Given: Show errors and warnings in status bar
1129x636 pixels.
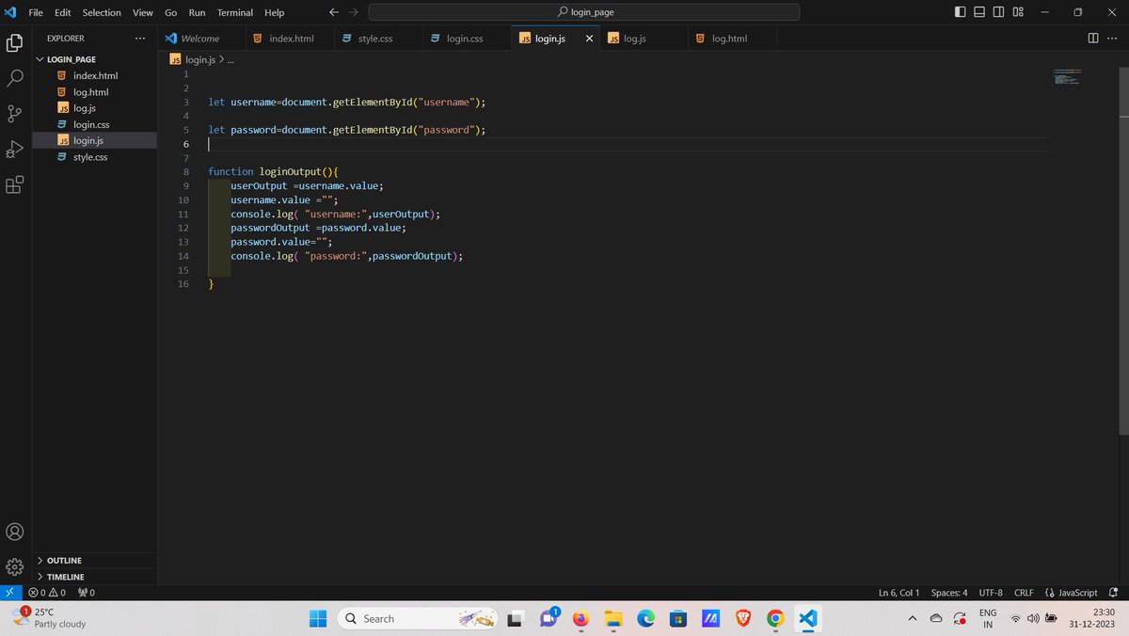Looking at the screenshot, I should click(47, 593).
